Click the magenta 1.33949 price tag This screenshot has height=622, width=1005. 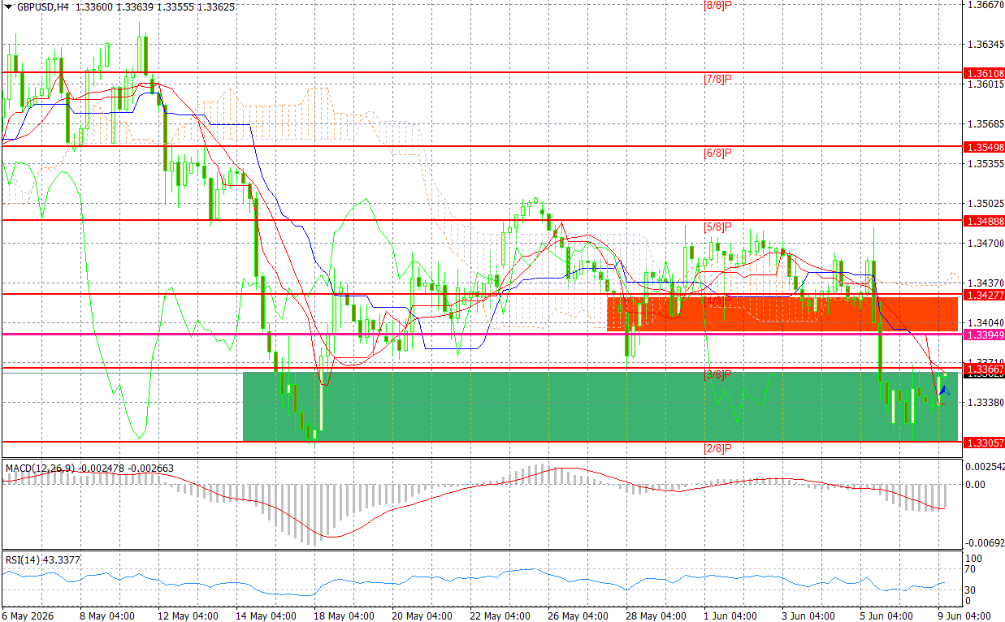[x=985, y=334]
